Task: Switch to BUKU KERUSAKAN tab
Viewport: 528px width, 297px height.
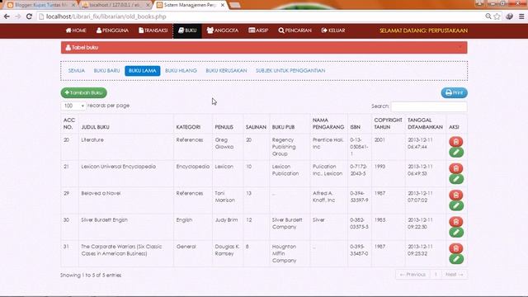Action: coord(226,71)
